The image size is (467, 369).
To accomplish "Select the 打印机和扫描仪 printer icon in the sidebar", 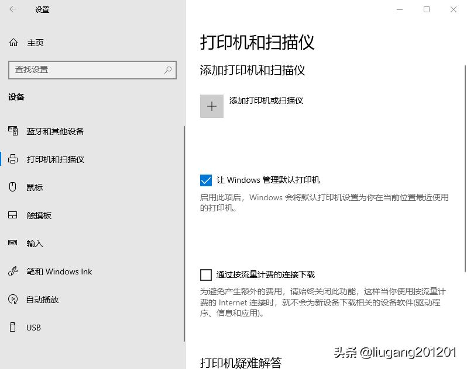I will point(13,159).
